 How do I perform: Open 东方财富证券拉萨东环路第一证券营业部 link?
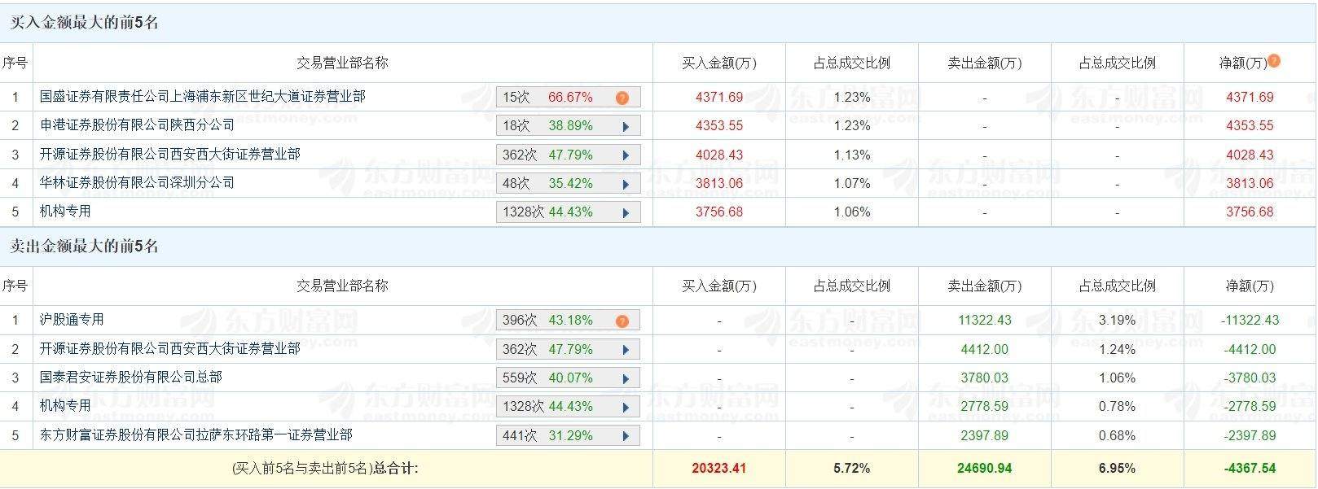(x=196, y=435)
